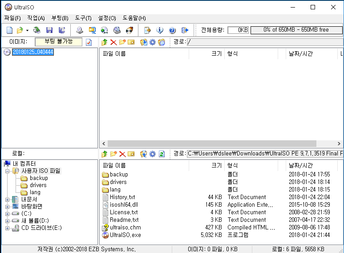Click the 부팅 불가능 image type button
The image size is (344, 253).
(x=59, y=42)
